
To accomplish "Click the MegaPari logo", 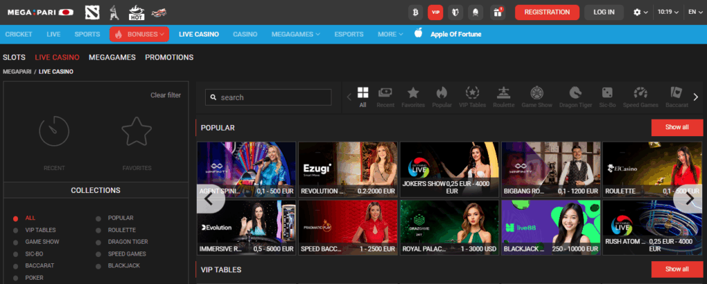I will (41, 12).
